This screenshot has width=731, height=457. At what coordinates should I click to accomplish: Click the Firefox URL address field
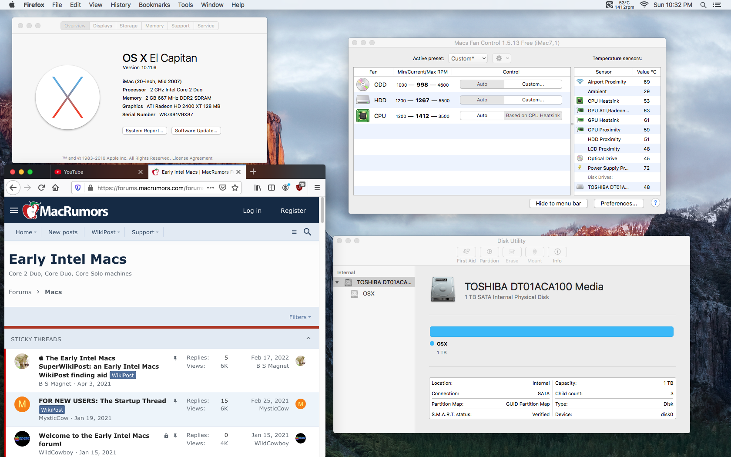coord(150,188)
